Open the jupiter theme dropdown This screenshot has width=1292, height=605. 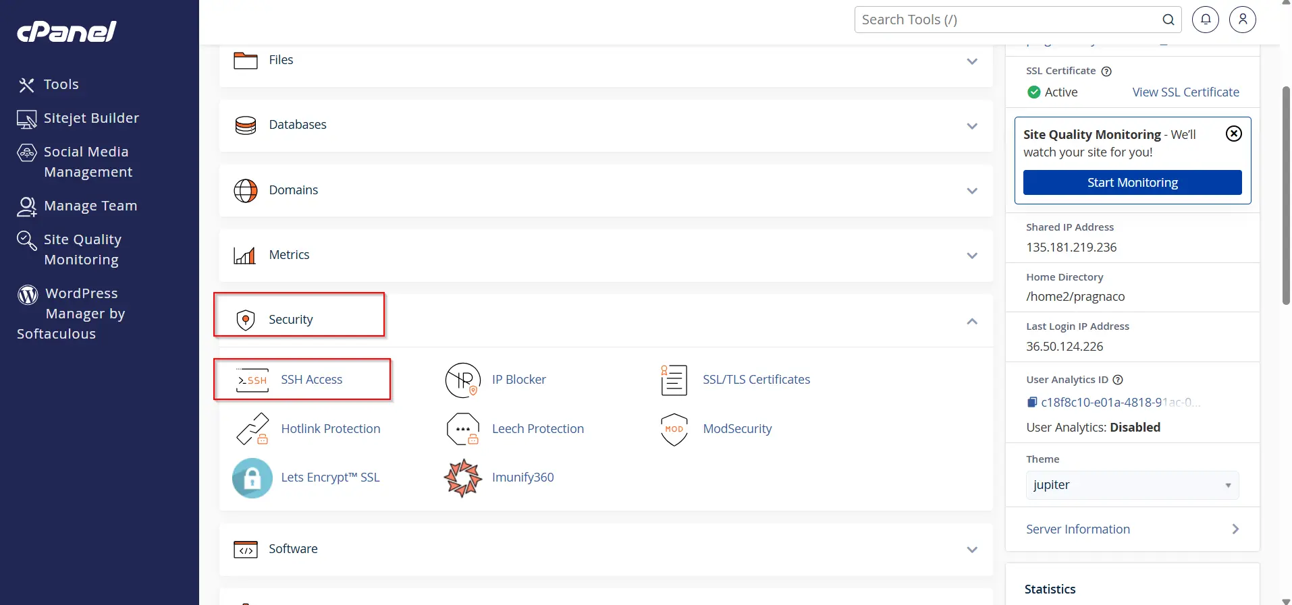[x=1132, y=485]
